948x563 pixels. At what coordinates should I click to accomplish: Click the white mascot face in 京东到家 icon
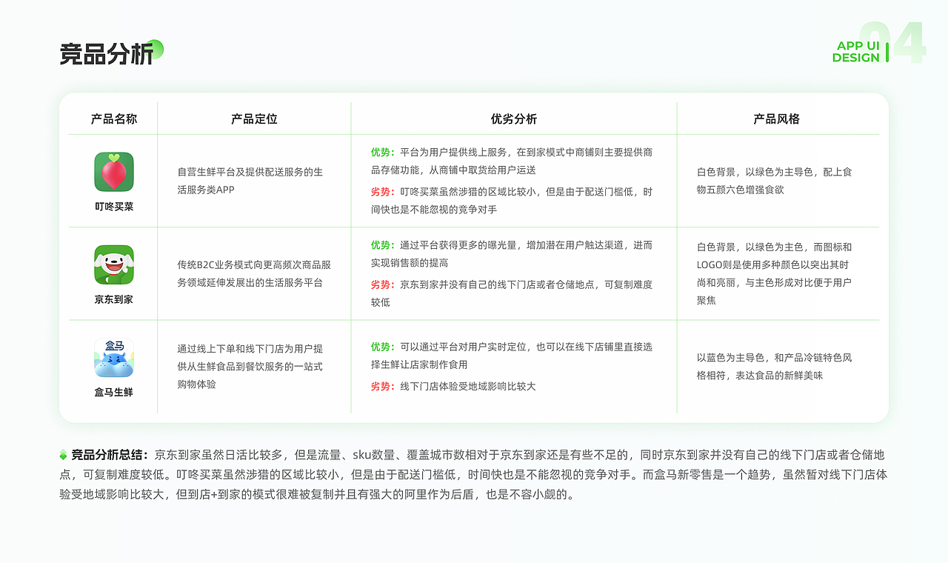[x=113, y=264]
